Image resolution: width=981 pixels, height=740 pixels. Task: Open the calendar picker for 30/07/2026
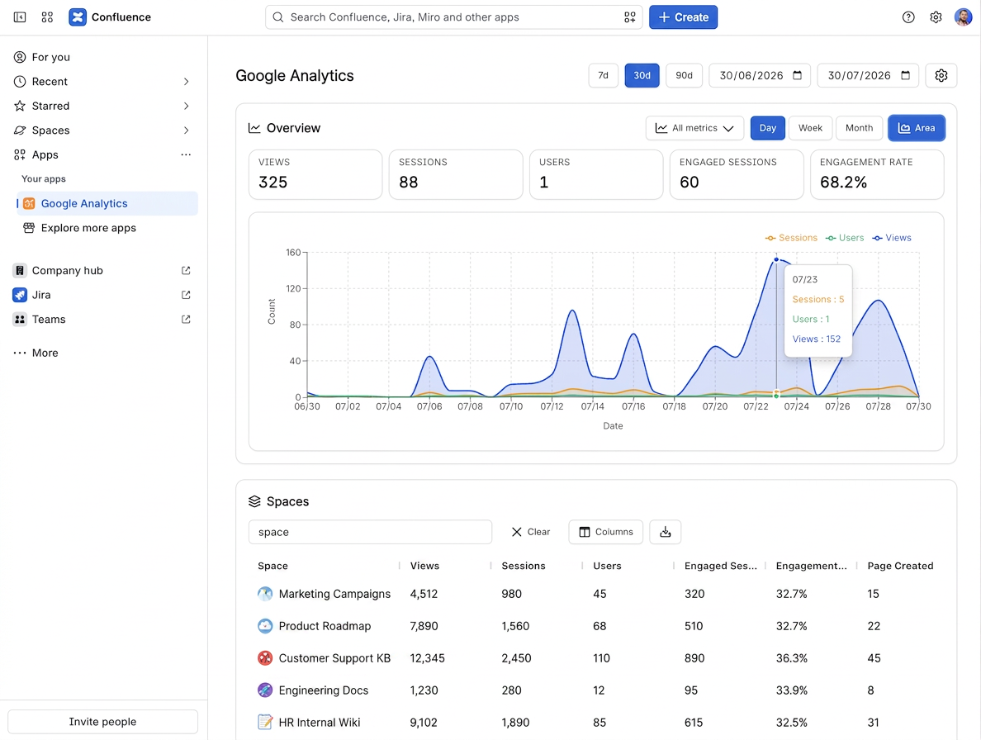point(905,75)
